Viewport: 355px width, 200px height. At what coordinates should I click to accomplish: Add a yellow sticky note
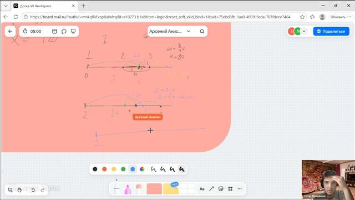click(x=171, y=189)
